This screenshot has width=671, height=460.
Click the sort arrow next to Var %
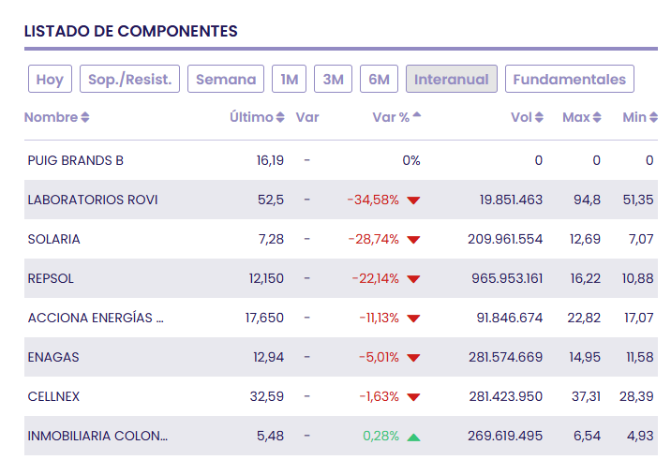(417, 116)
